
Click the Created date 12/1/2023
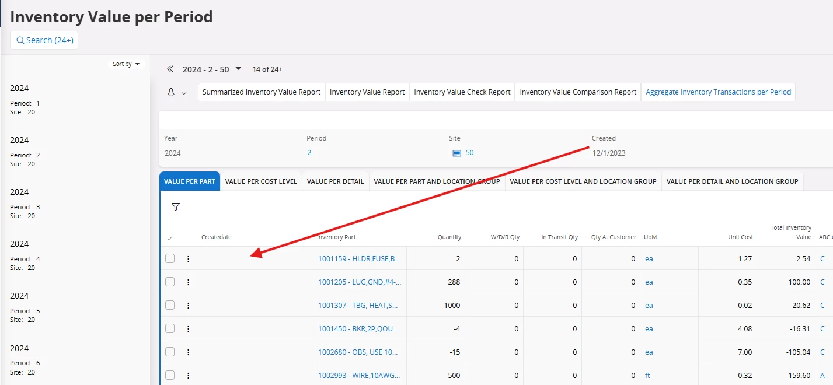click(609, 153)
